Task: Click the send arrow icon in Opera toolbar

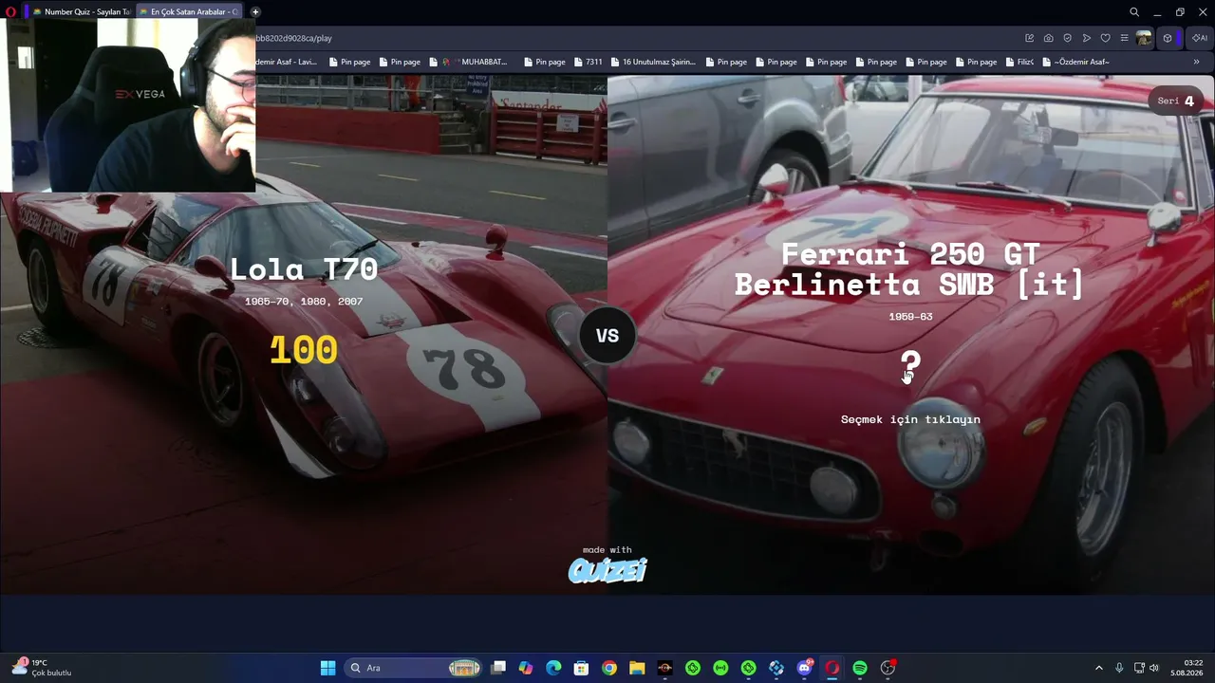Action: pos(1086,38)
